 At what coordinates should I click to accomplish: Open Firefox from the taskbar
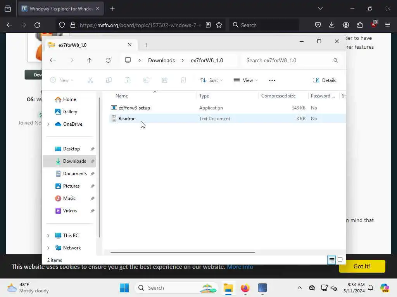click(245, 288)
